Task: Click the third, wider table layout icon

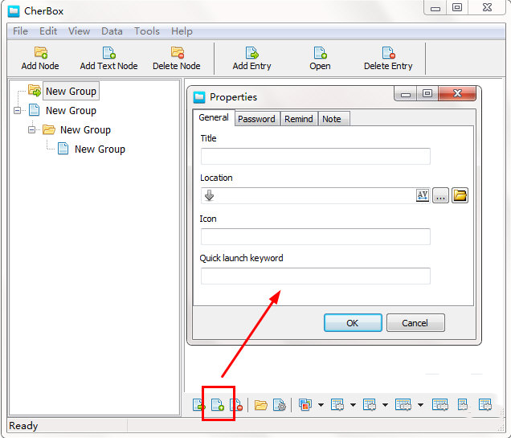Action: click(x=403, y=405)
